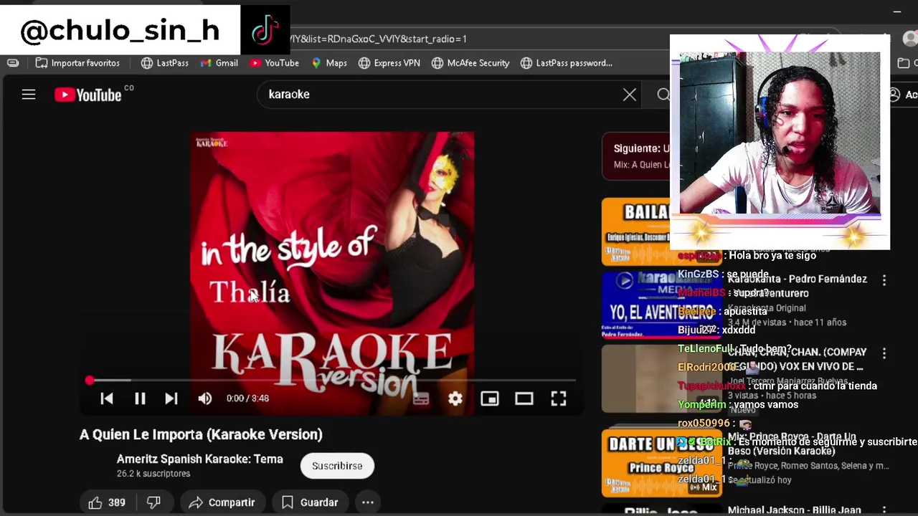Click the Michael Jackson Billie Jean title
The width and height of the screenshot is (918, 516).
pyautogui.click(x=794, y=510)
